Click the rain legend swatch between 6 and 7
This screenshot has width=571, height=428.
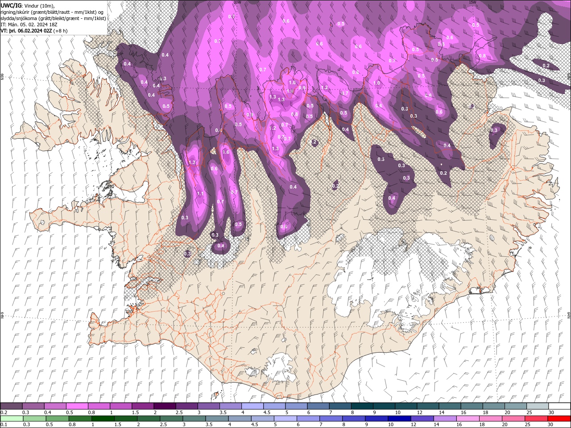(x=308, y=419)
